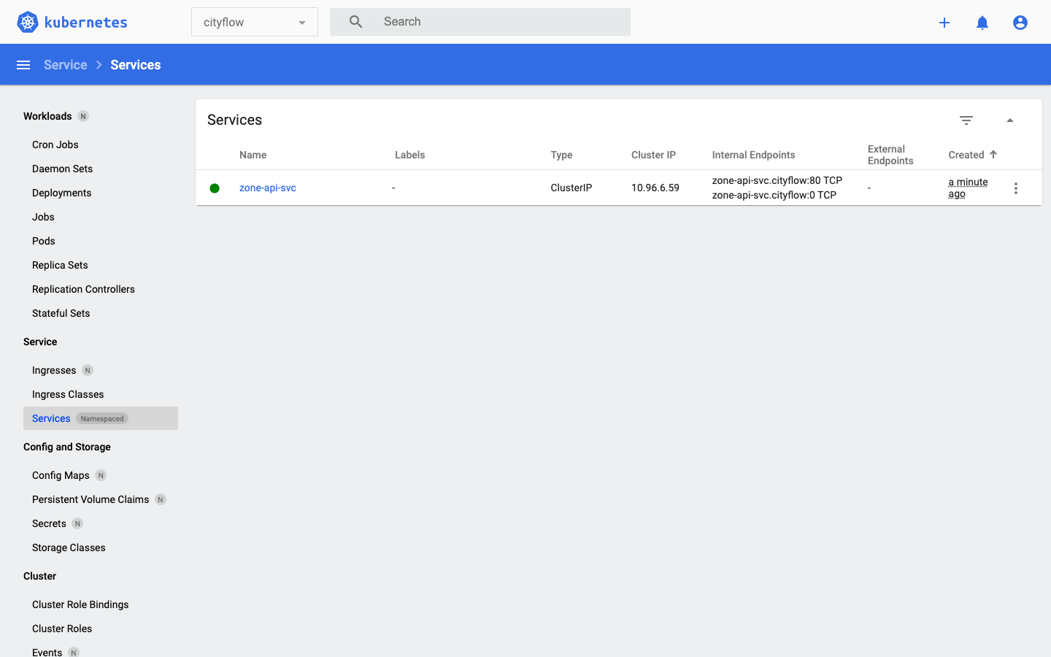Open the cityflow namespace dropdown
This screenshot has height=657, width=1051.
(x=255, y=22)
